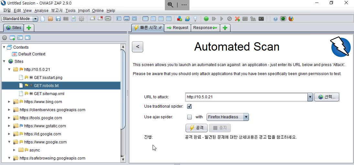The width and height of the screenshot is (354, 165).
Task: Open the Import menu
Action: (x=84, y=11)
